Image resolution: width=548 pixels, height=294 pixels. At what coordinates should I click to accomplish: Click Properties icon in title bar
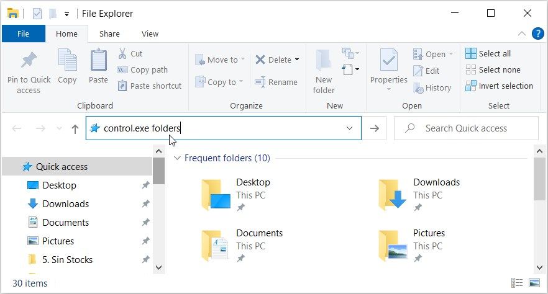(37, 14)
